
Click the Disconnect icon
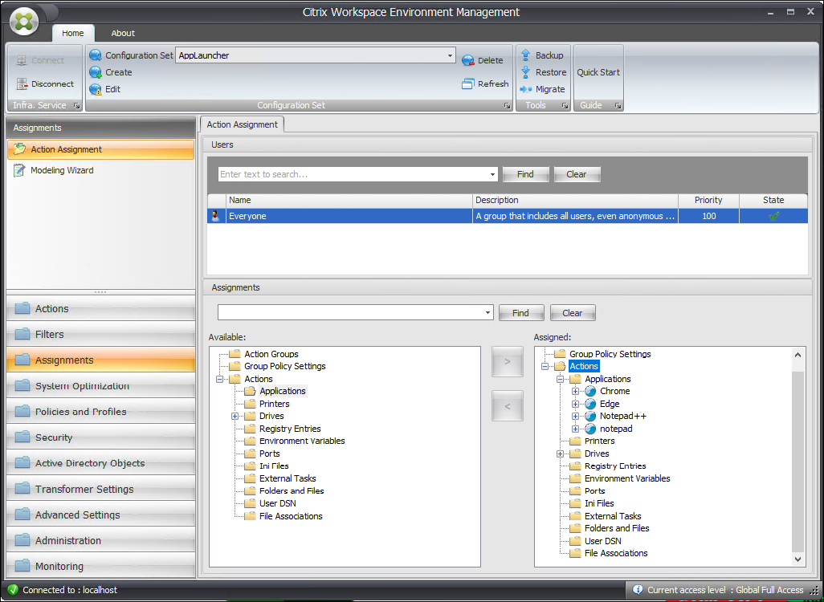[22, 83]
